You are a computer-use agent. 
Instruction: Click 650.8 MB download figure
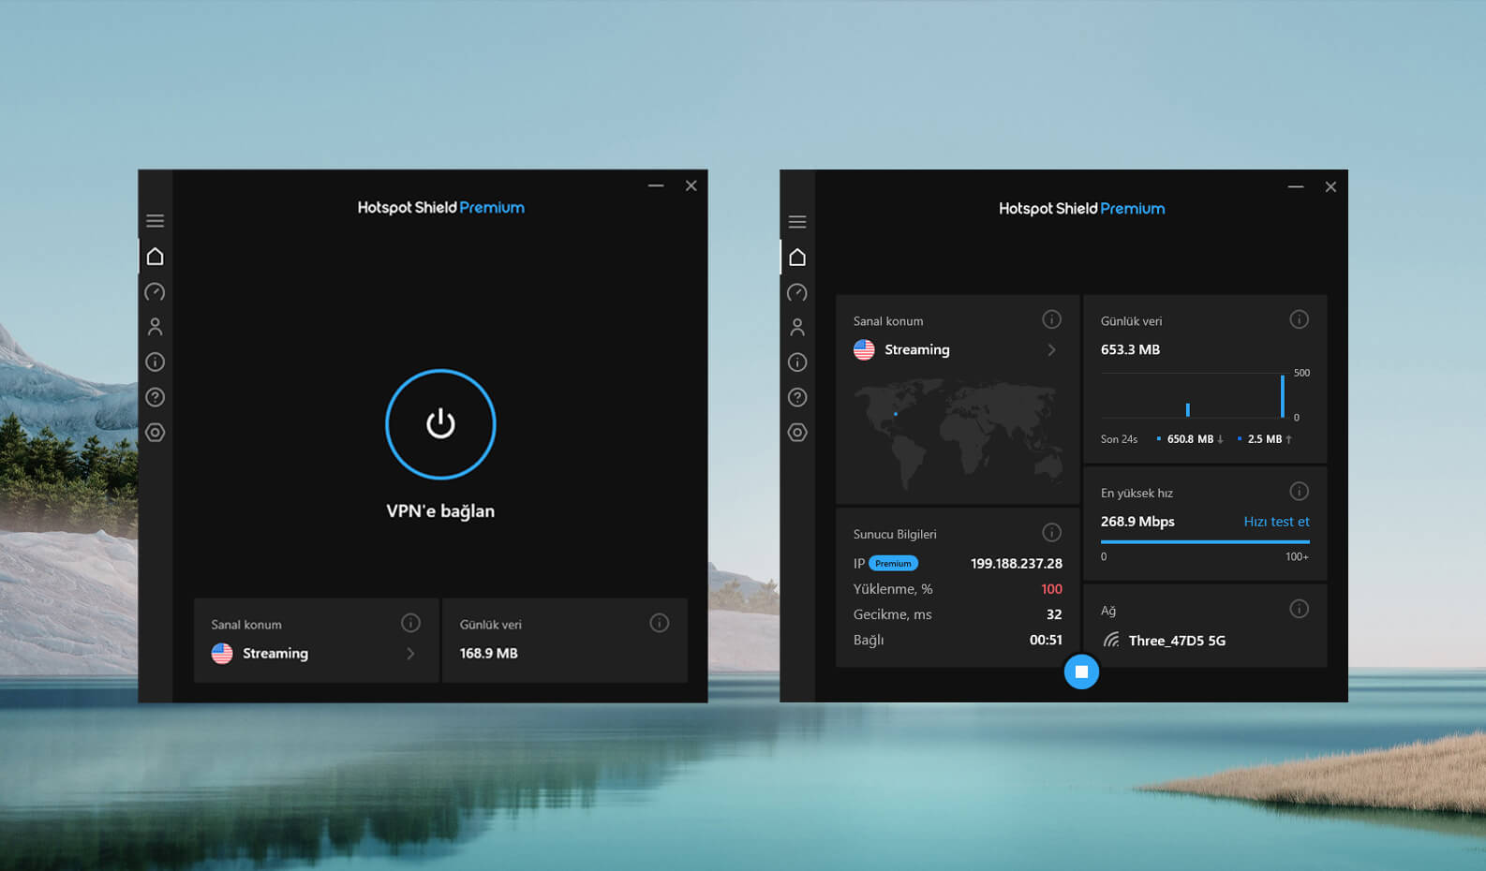pos(1190,439)
